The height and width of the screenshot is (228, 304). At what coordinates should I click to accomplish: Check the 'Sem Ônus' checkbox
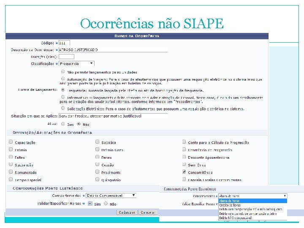tap(184, 164)
